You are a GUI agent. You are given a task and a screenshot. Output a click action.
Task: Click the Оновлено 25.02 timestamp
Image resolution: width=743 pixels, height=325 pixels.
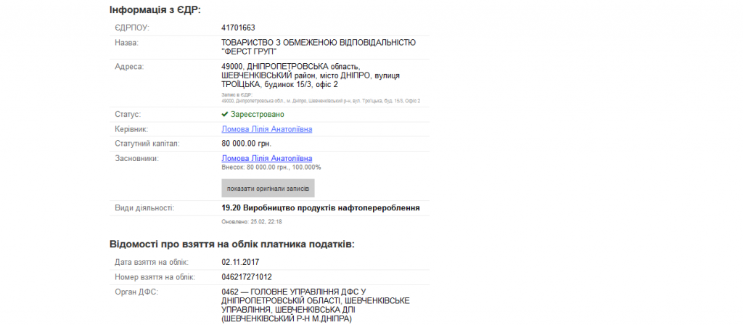point(251,221)
